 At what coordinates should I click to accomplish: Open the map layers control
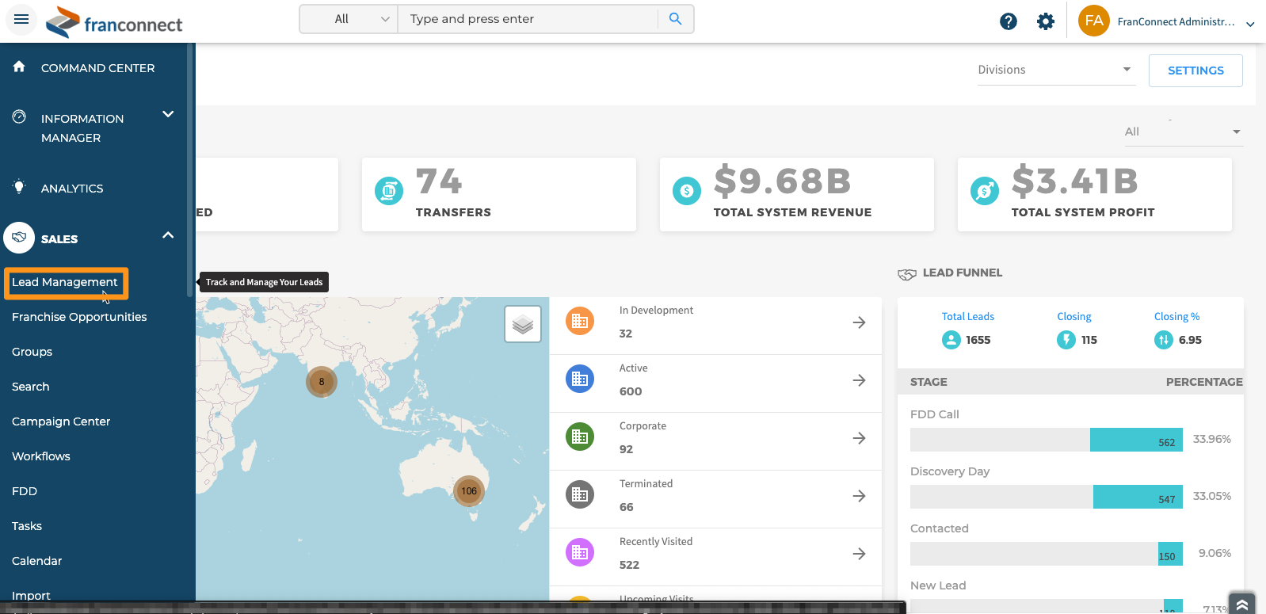[523, 324]
